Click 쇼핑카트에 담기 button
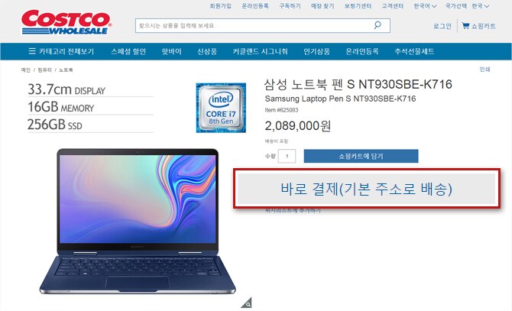The height and width of the screenshot is (311, 512). [x=361, y=156]
